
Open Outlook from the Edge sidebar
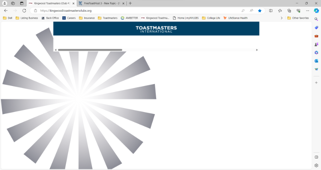coord(316,61)
